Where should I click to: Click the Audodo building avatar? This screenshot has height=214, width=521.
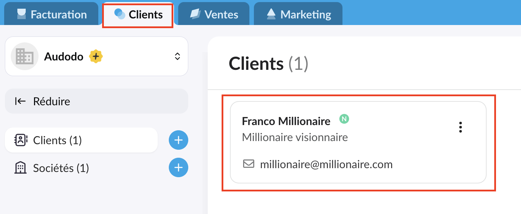tap(24, 56)
